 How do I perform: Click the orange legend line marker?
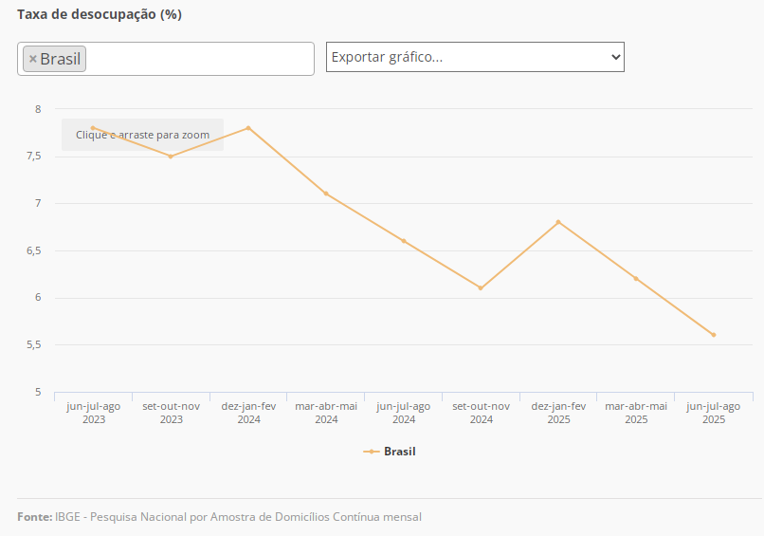click(x=371, y=452)
